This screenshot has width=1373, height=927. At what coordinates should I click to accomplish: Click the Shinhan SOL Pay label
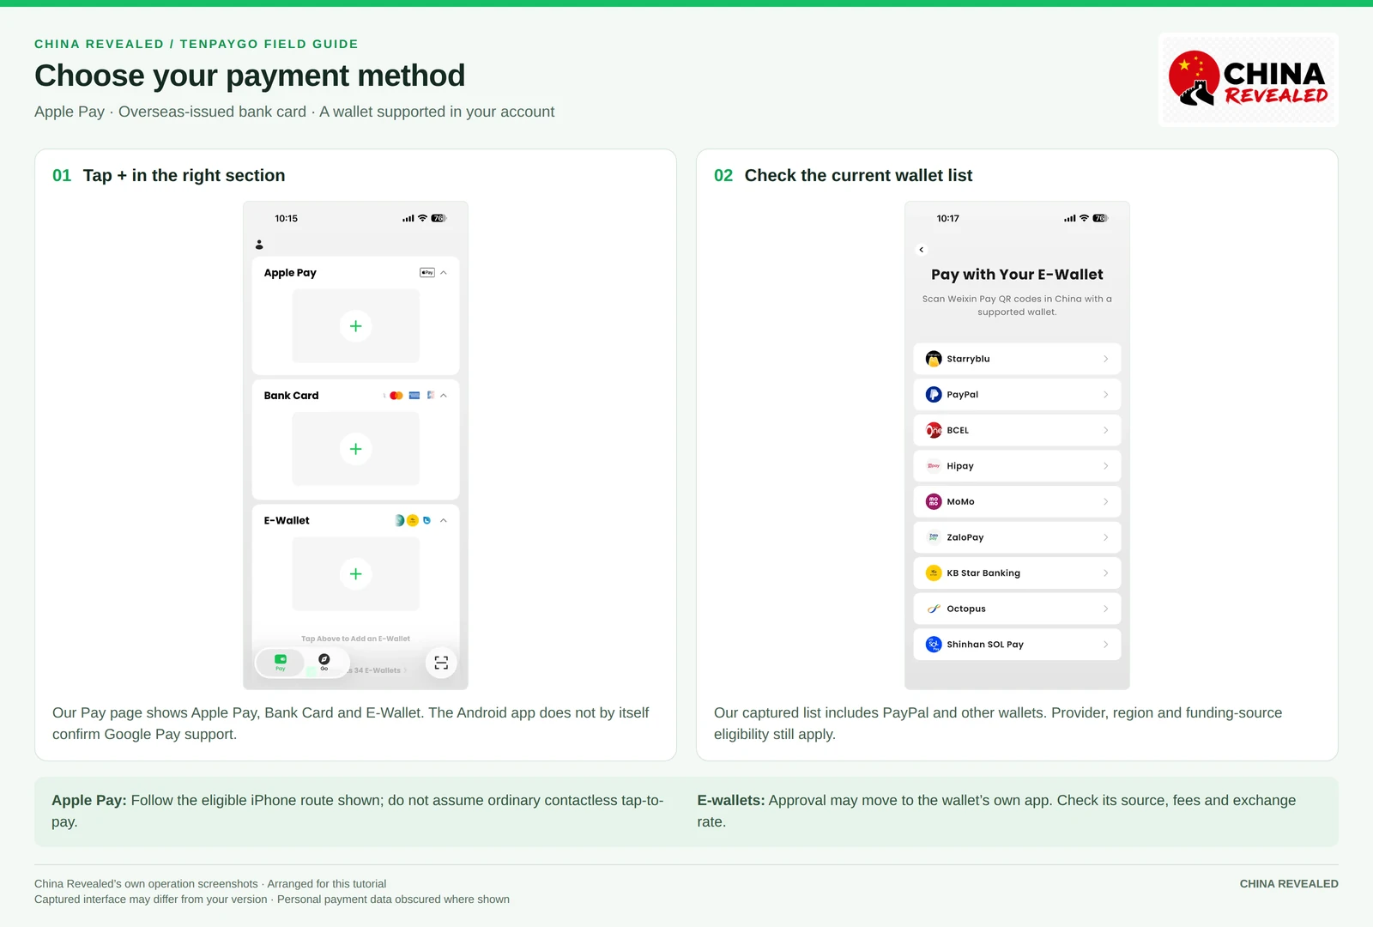[985, 645]
